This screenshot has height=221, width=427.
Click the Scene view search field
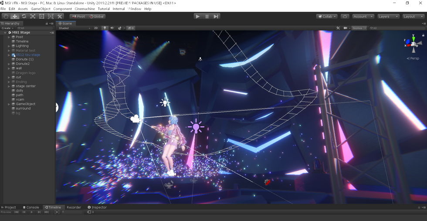(x=396, y=28)
